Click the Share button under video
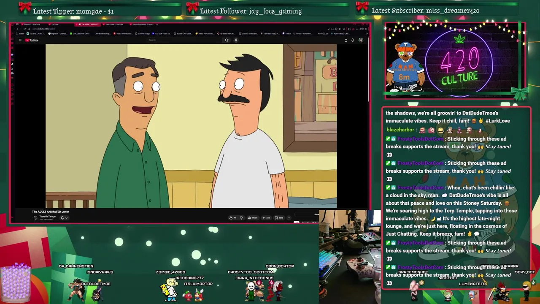Image resolution: width=540 pixels, height=304 pixels. click(x=253, y=218)
